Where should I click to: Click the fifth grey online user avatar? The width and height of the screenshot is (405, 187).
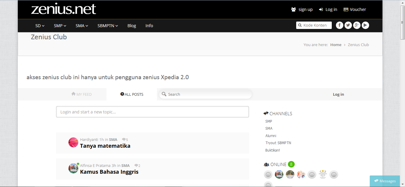312,175
